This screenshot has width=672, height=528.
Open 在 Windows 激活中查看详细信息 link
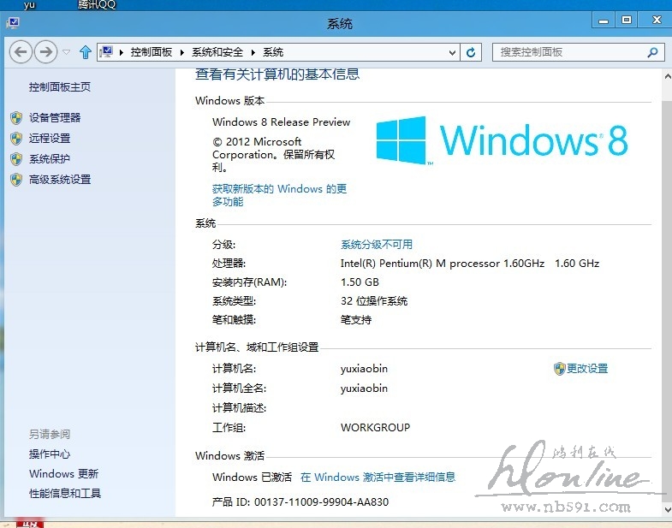click(x=378, y=477)
